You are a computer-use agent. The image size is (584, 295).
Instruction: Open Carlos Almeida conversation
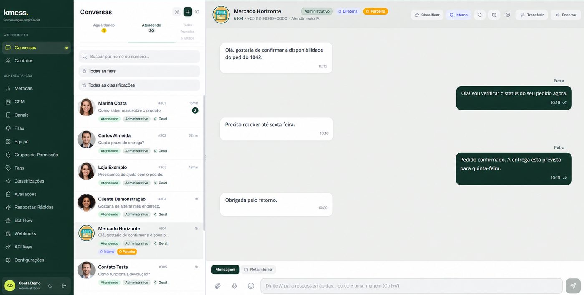pos(138,143)
